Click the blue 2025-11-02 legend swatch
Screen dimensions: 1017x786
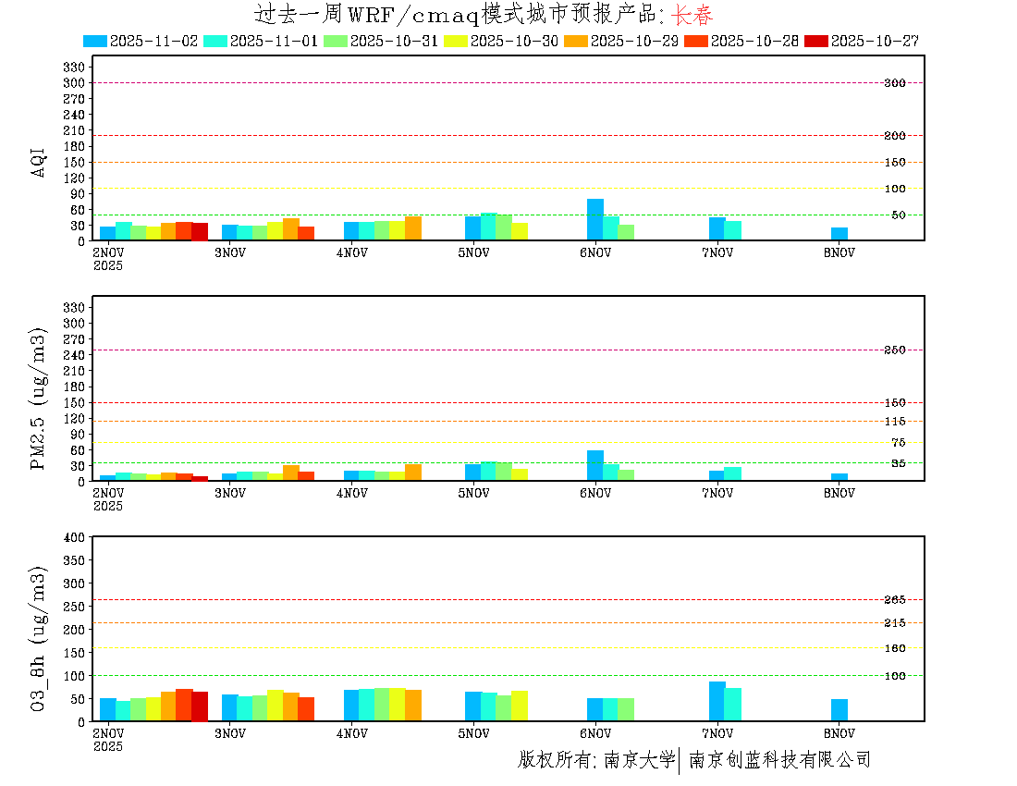tap(95, 41)
